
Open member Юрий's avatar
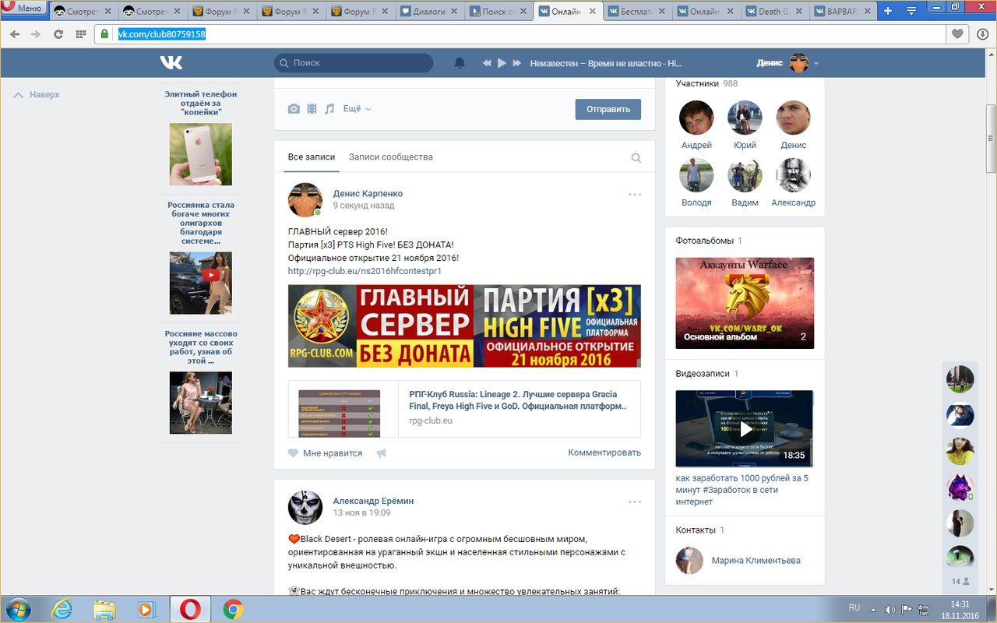pos(745,118)
